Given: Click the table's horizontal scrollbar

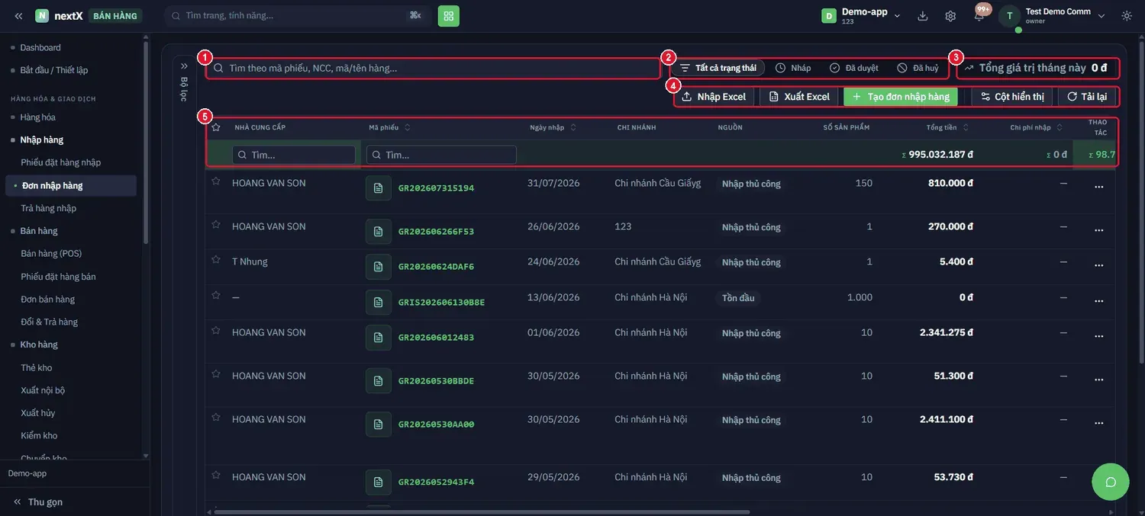Looking at the screenshot, I should click(482, 512).
